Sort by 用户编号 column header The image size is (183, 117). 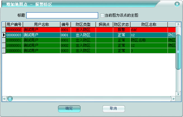coord(14,25)
